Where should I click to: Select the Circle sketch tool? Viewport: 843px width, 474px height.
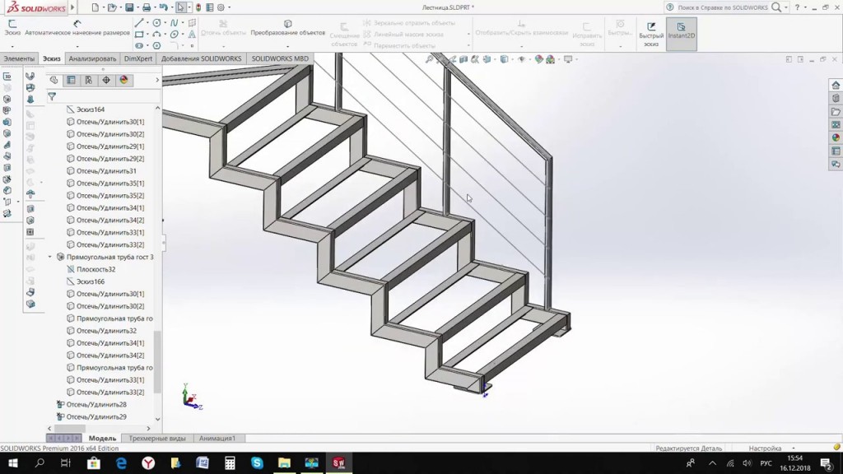pos(156,22)
